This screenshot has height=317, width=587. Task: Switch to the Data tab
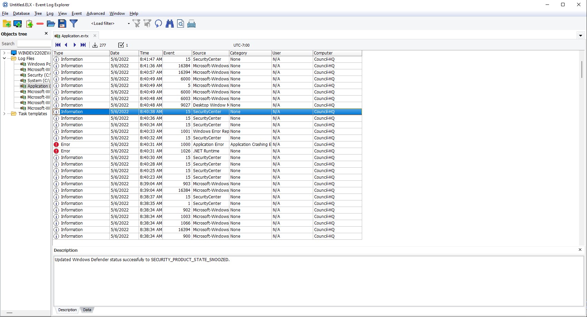click(x=87, y=310)
